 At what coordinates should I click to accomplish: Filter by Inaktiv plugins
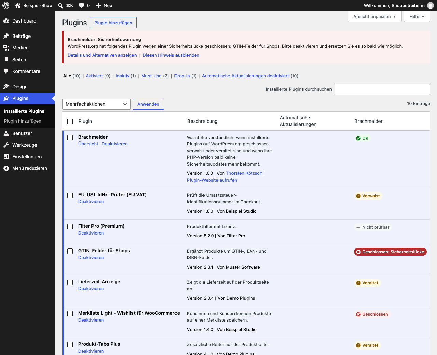click(123, 76)
